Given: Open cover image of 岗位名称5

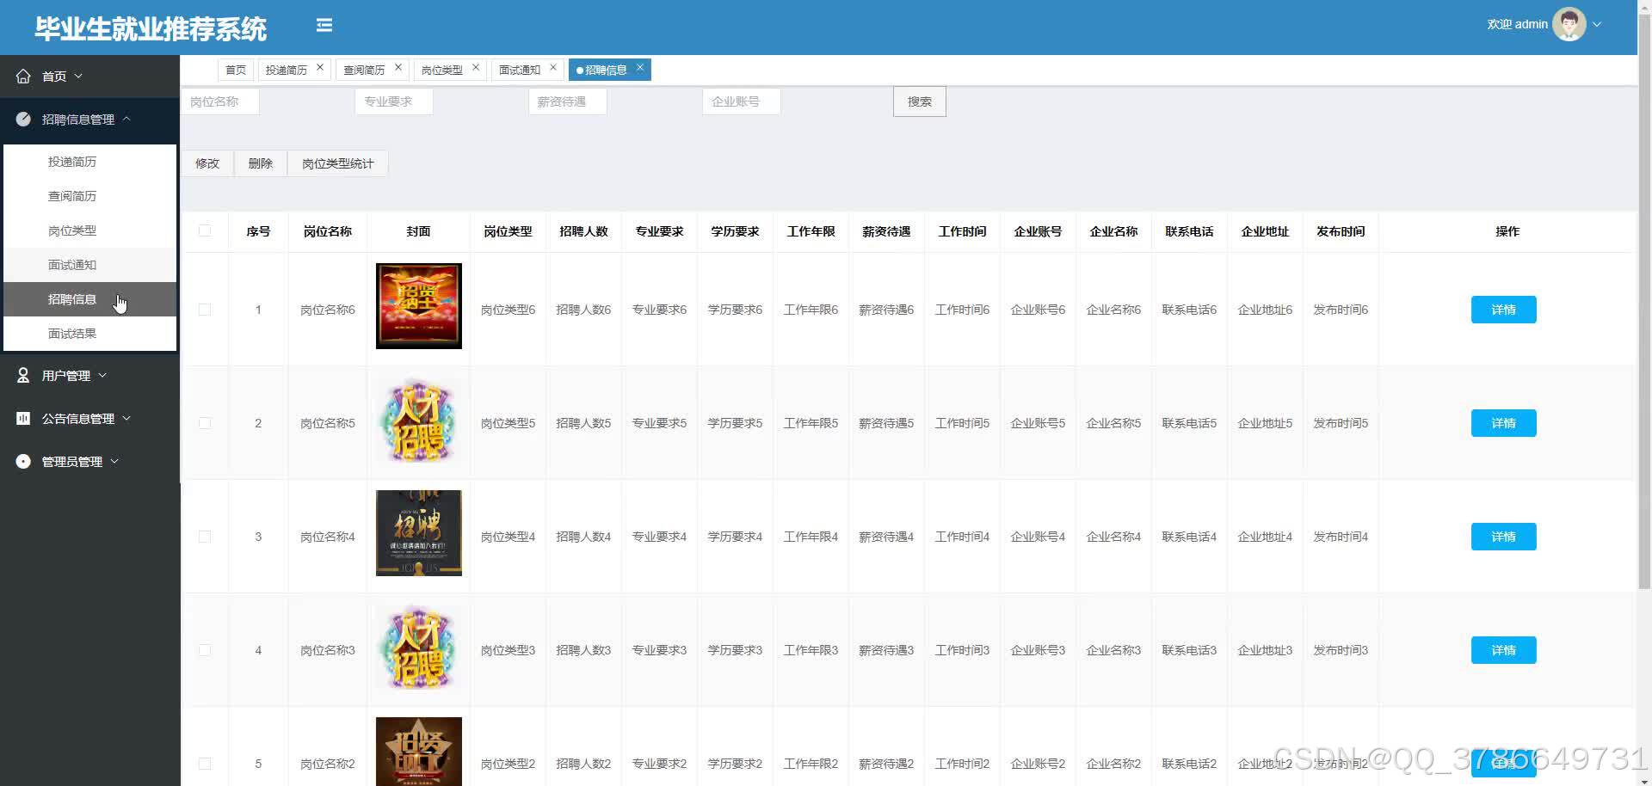Looking at the screenshot, I should pos(419,420).
